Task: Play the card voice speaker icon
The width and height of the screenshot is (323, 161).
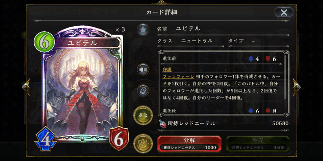Action: (143, 70)
